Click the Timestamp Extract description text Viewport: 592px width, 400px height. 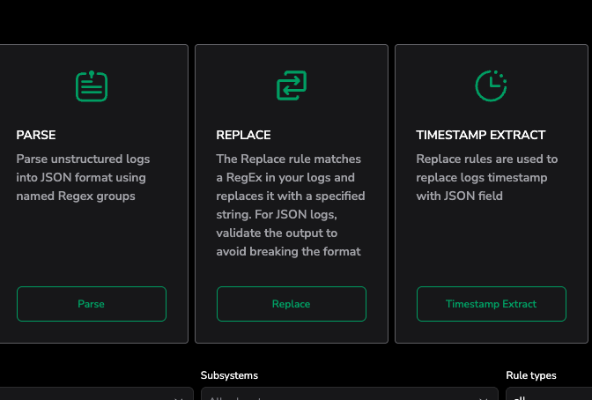pyautogui.click(x=486, y=177)
